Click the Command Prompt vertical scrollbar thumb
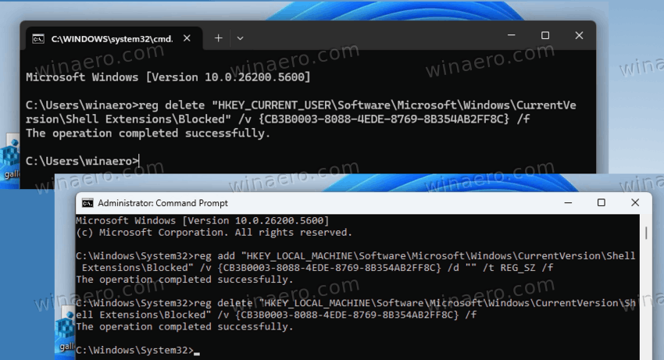Screen dimensions: 664x360 click(x=646, y=233)
